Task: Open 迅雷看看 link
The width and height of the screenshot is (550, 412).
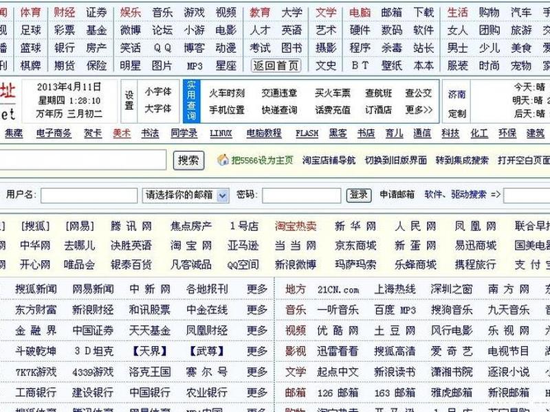Action: point(338,351)
